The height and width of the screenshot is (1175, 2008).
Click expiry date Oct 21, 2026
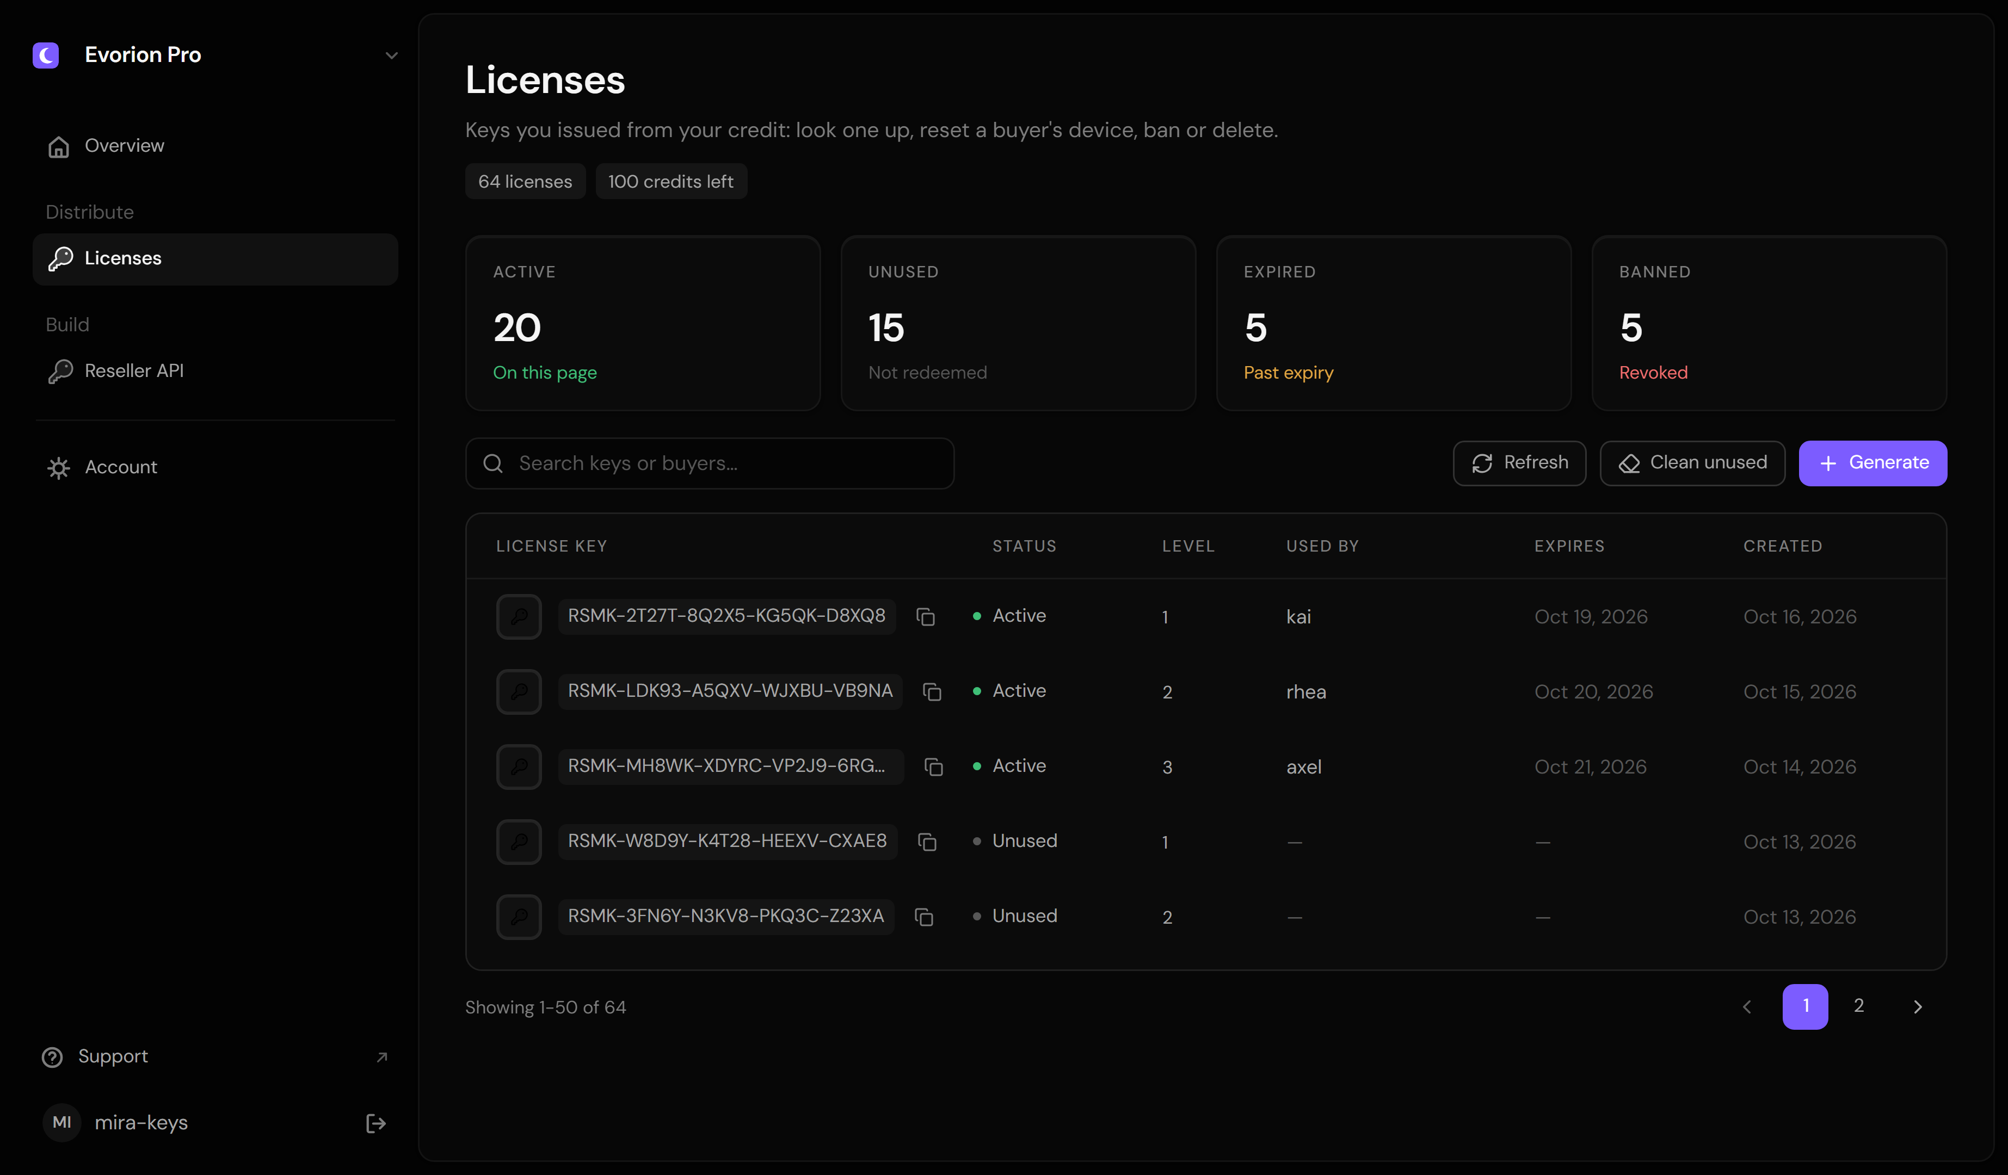coord(1590,767)
